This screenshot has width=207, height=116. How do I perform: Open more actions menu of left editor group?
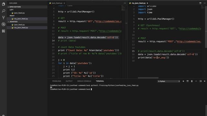click(x=125, y=3)
